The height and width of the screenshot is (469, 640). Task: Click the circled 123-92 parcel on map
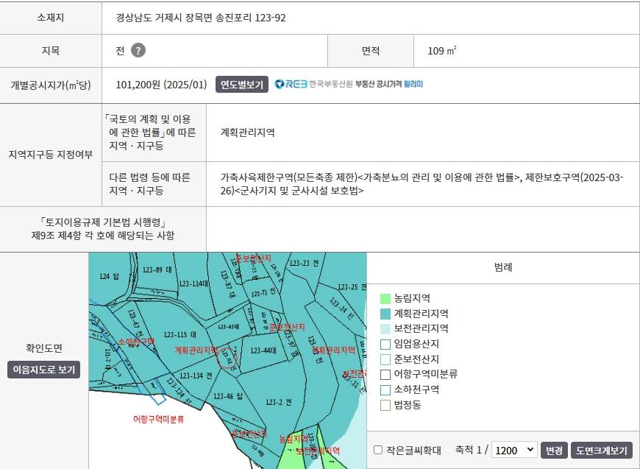(x=229, y=357)
